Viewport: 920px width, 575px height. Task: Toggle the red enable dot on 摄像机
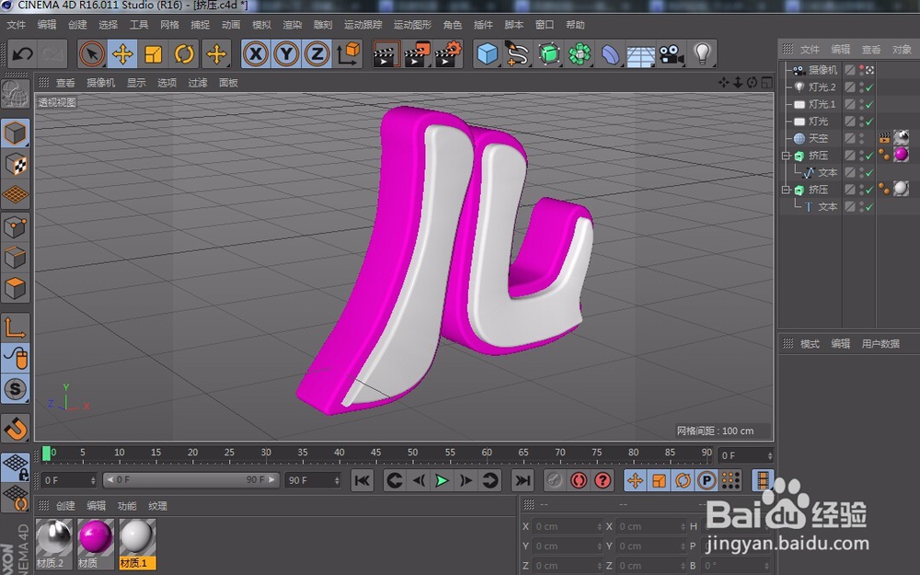(863, 67)
